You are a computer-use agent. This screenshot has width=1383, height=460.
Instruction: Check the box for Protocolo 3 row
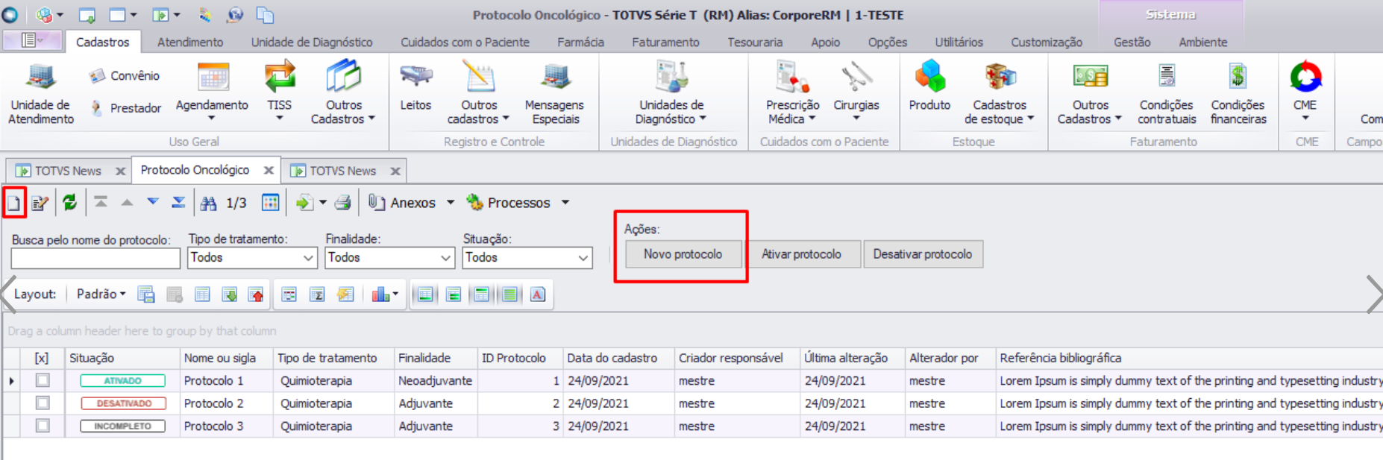[x=43, y=426]
